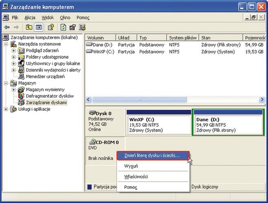Click the Foldery udostępnione folder icon
268x203 pixels.
pos(21,57)
